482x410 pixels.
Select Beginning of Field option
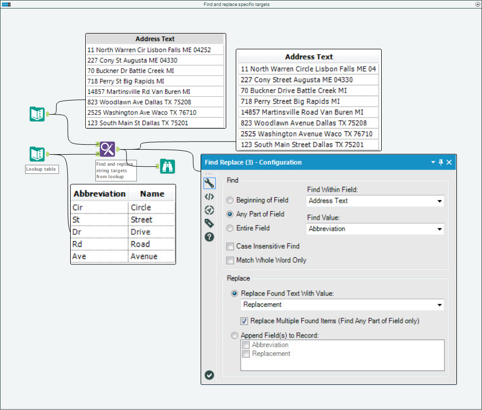(x=230, y=200)
